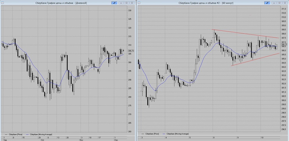
Task: Click the 306.73 price label on hourly chart axis
Action: (284, 44)
